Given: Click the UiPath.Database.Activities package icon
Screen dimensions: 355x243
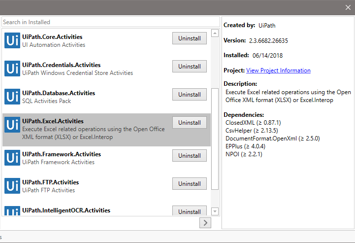Looking at the screenshot, I should point(12,97).
